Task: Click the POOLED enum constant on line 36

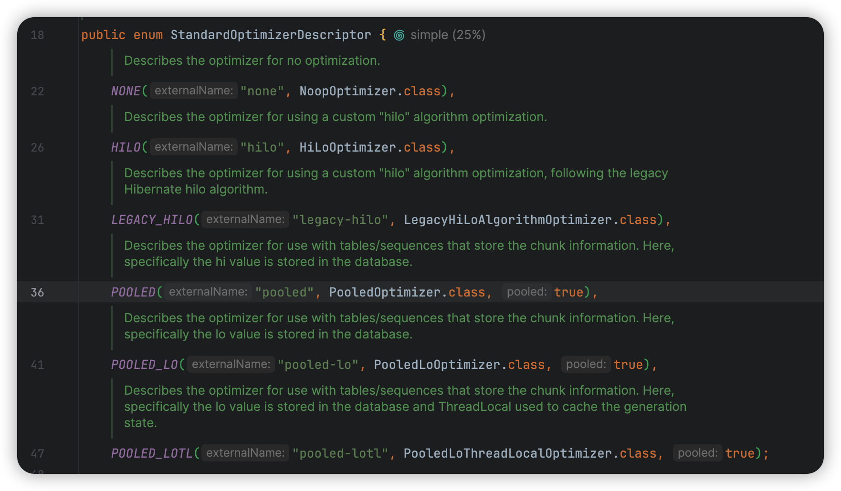Action: (x=133, y=292)
